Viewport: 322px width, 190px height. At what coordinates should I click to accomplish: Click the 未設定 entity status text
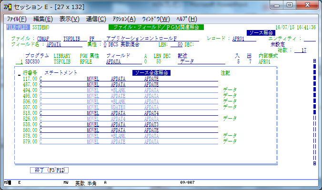(278, 44)
